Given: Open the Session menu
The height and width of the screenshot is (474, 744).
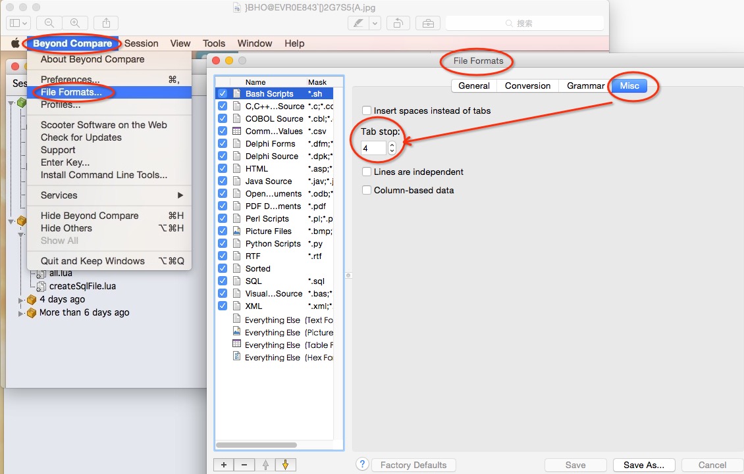Looking at the screenshot, I should coord(142,43).
